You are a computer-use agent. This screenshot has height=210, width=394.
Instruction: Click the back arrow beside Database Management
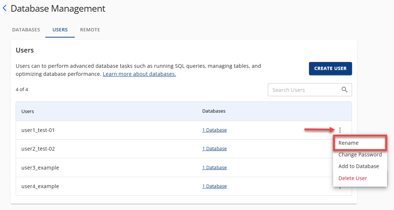5,8
